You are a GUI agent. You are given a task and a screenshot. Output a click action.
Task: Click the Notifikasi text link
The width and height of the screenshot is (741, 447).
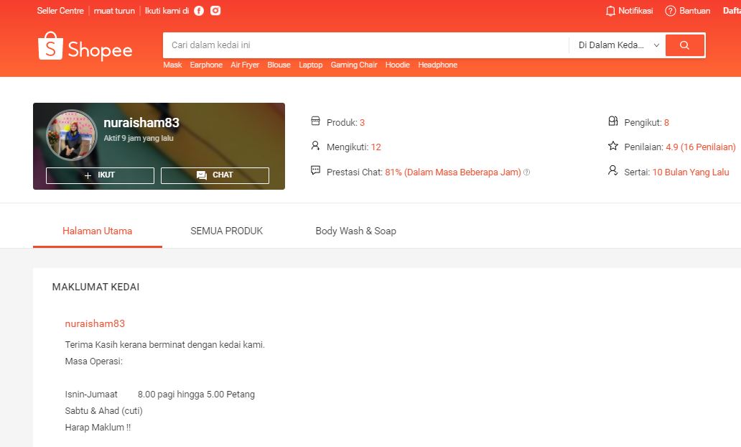coord(635,11)
